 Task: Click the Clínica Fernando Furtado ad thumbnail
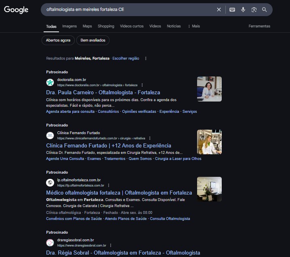pos(209,142)
